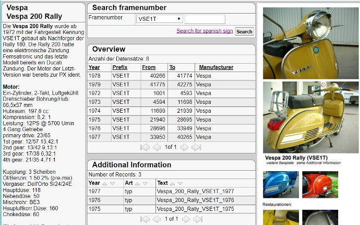
Task: Click next page arrow in Additional Information pager
Action: click(x=186, y=219)
